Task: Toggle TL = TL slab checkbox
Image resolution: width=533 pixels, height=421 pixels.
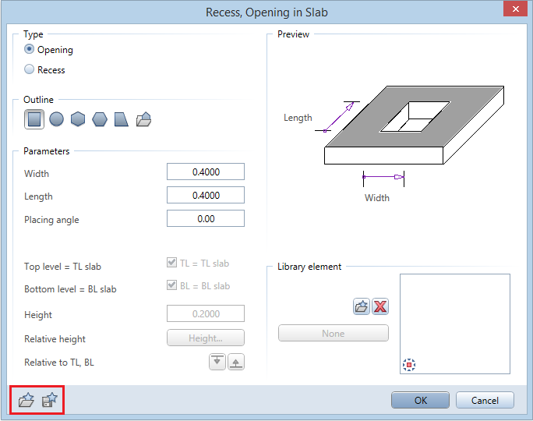Action: pos(171,263)
